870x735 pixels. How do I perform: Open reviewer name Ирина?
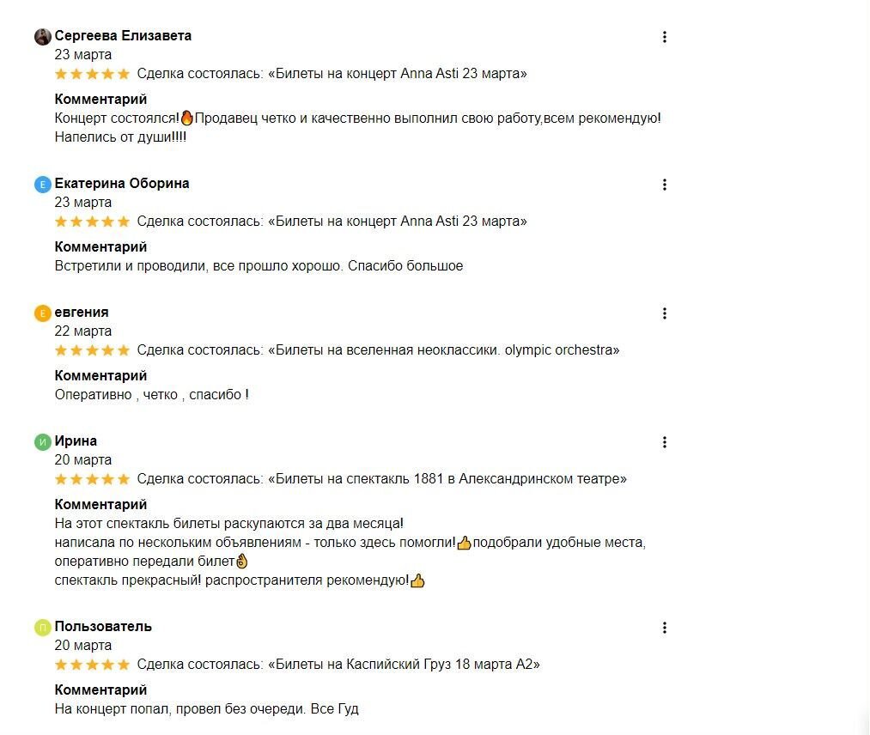76,441
